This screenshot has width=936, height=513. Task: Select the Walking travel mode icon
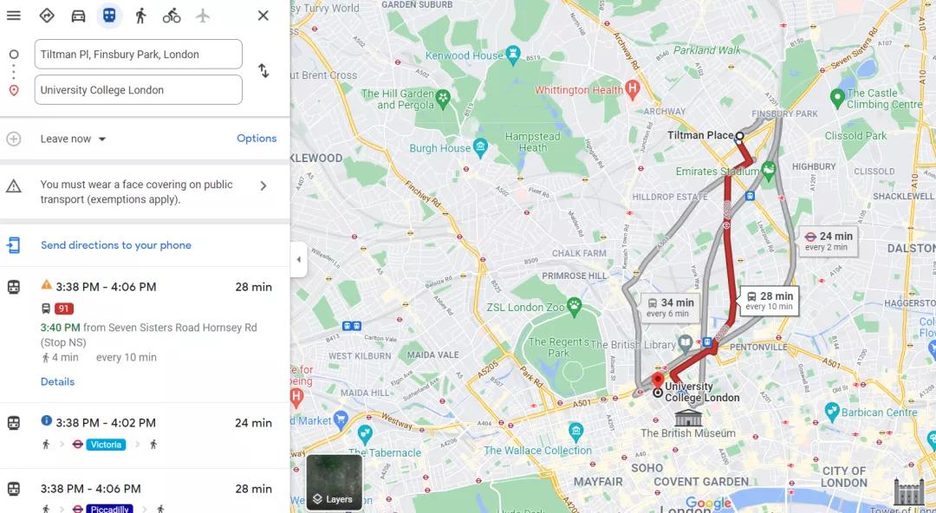(140, 16)
